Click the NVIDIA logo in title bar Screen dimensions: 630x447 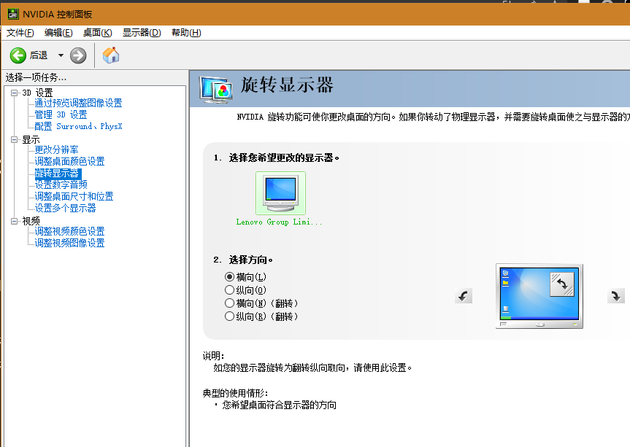point(12,14)
